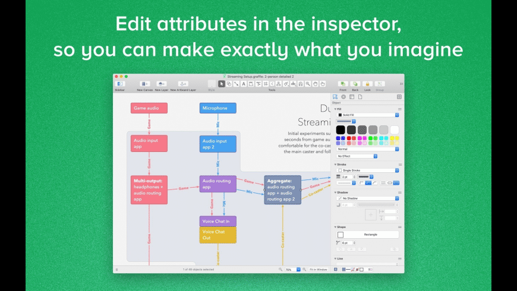This screenshot has width=517, height=291.
Task: Pick the white fill swatch
Action: (x=395, y=130)
